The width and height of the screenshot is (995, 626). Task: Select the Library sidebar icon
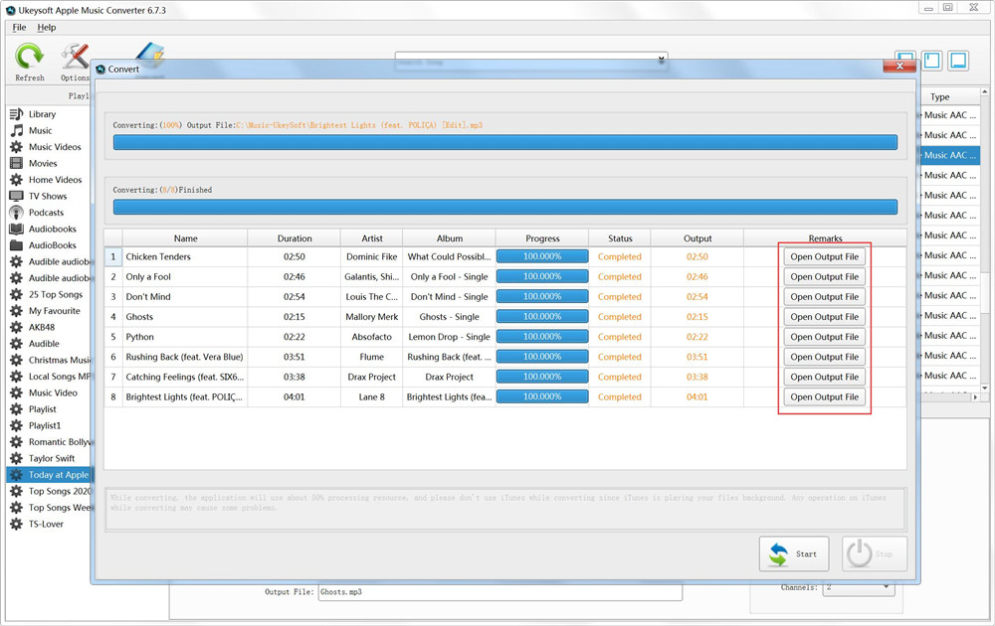(17, 114)
